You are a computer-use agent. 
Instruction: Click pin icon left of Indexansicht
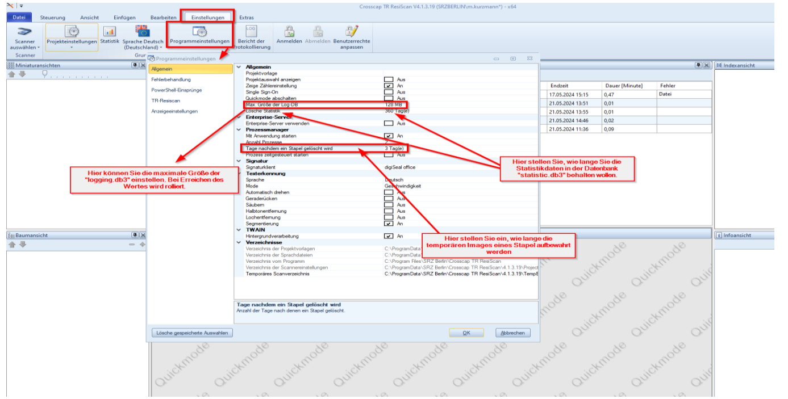pyautogui.click(x=699, y=65)
